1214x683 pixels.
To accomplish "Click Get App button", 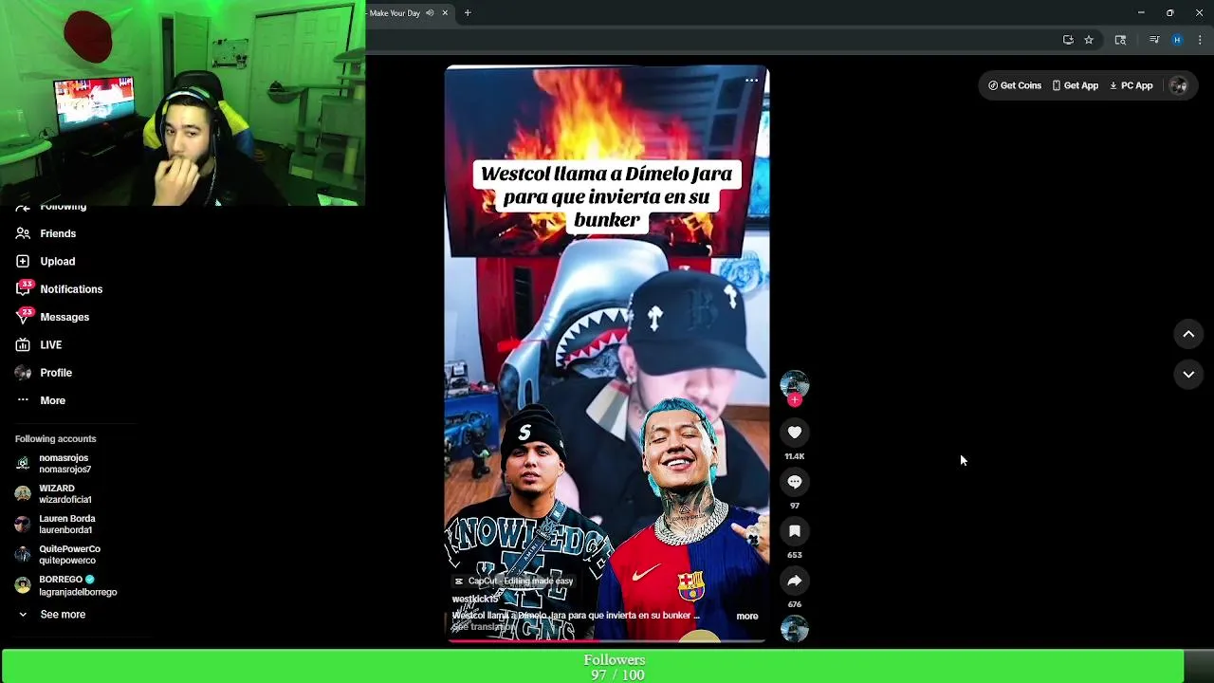I will 1076,85.
